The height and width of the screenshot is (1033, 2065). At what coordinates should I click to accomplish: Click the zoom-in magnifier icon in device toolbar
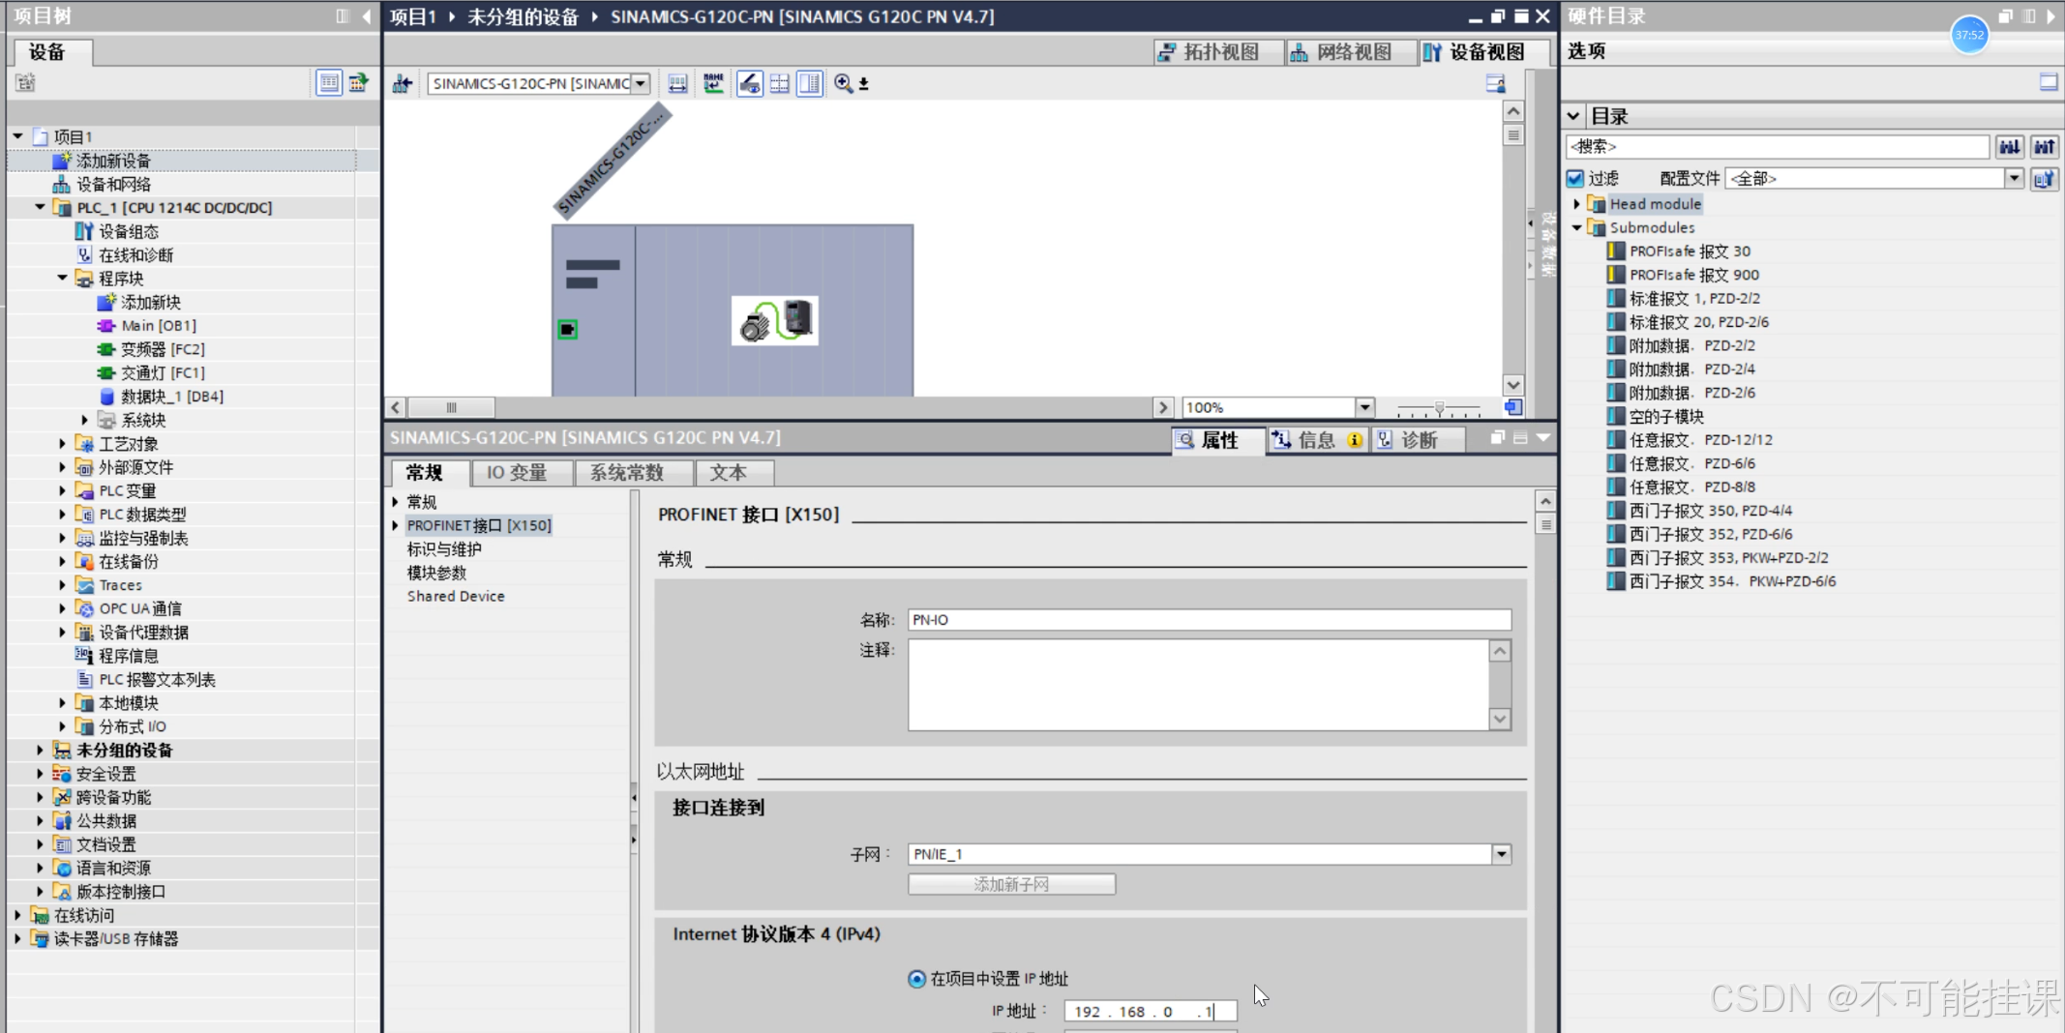point(844,84)
